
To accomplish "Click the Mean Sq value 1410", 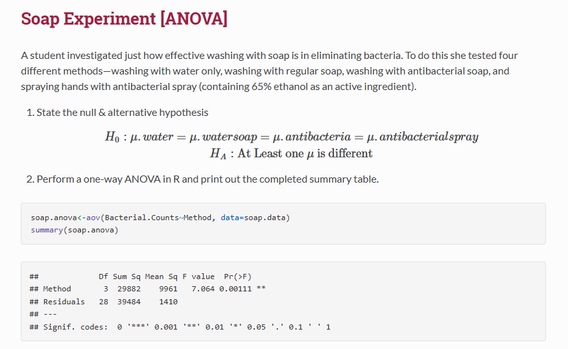I will pos(169,302).
